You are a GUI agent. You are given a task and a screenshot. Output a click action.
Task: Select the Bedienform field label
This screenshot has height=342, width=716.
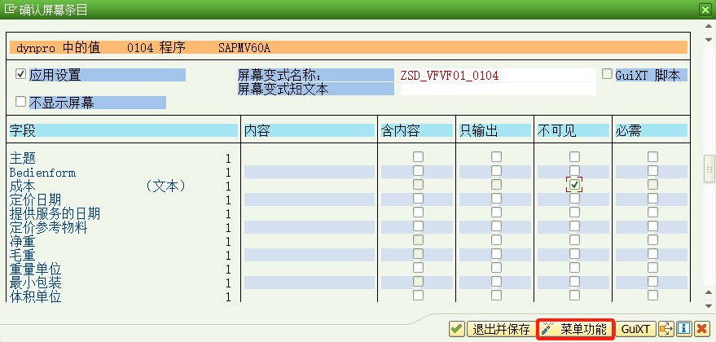tap(42, 173)
